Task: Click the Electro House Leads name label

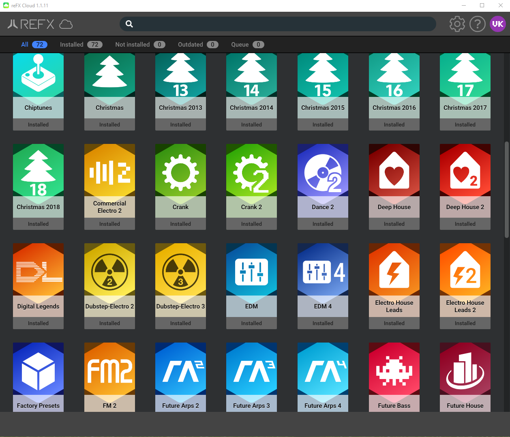Action: point(394,306)
